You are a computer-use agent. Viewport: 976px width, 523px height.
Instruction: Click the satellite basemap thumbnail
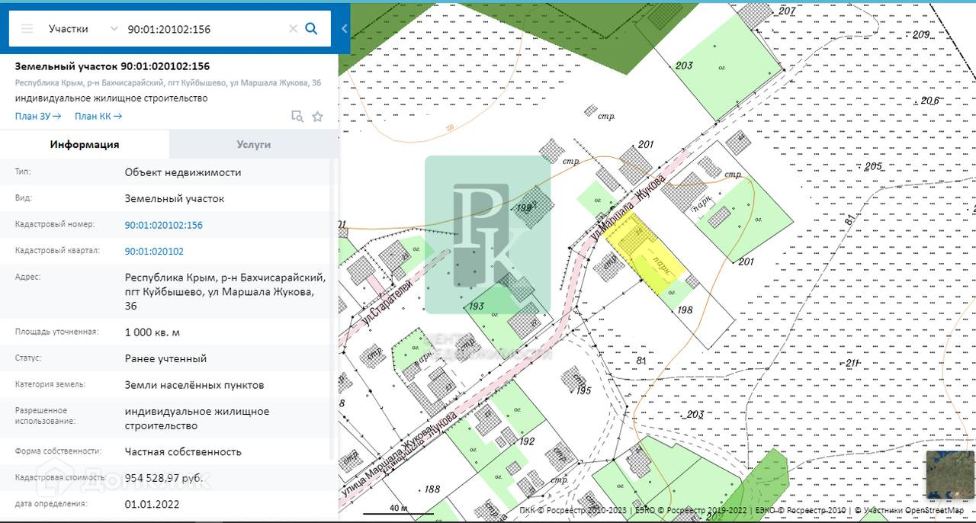(x=950, y=475)
